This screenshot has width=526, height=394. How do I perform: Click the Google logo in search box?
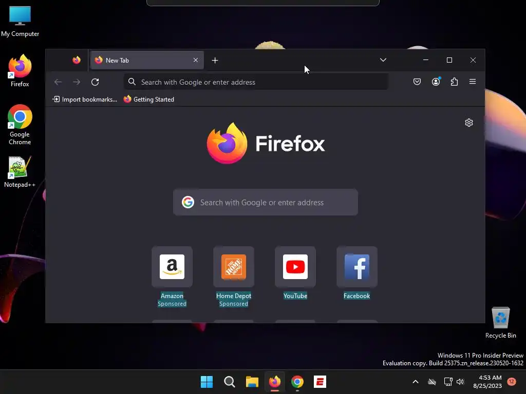[x=188, y=202]
